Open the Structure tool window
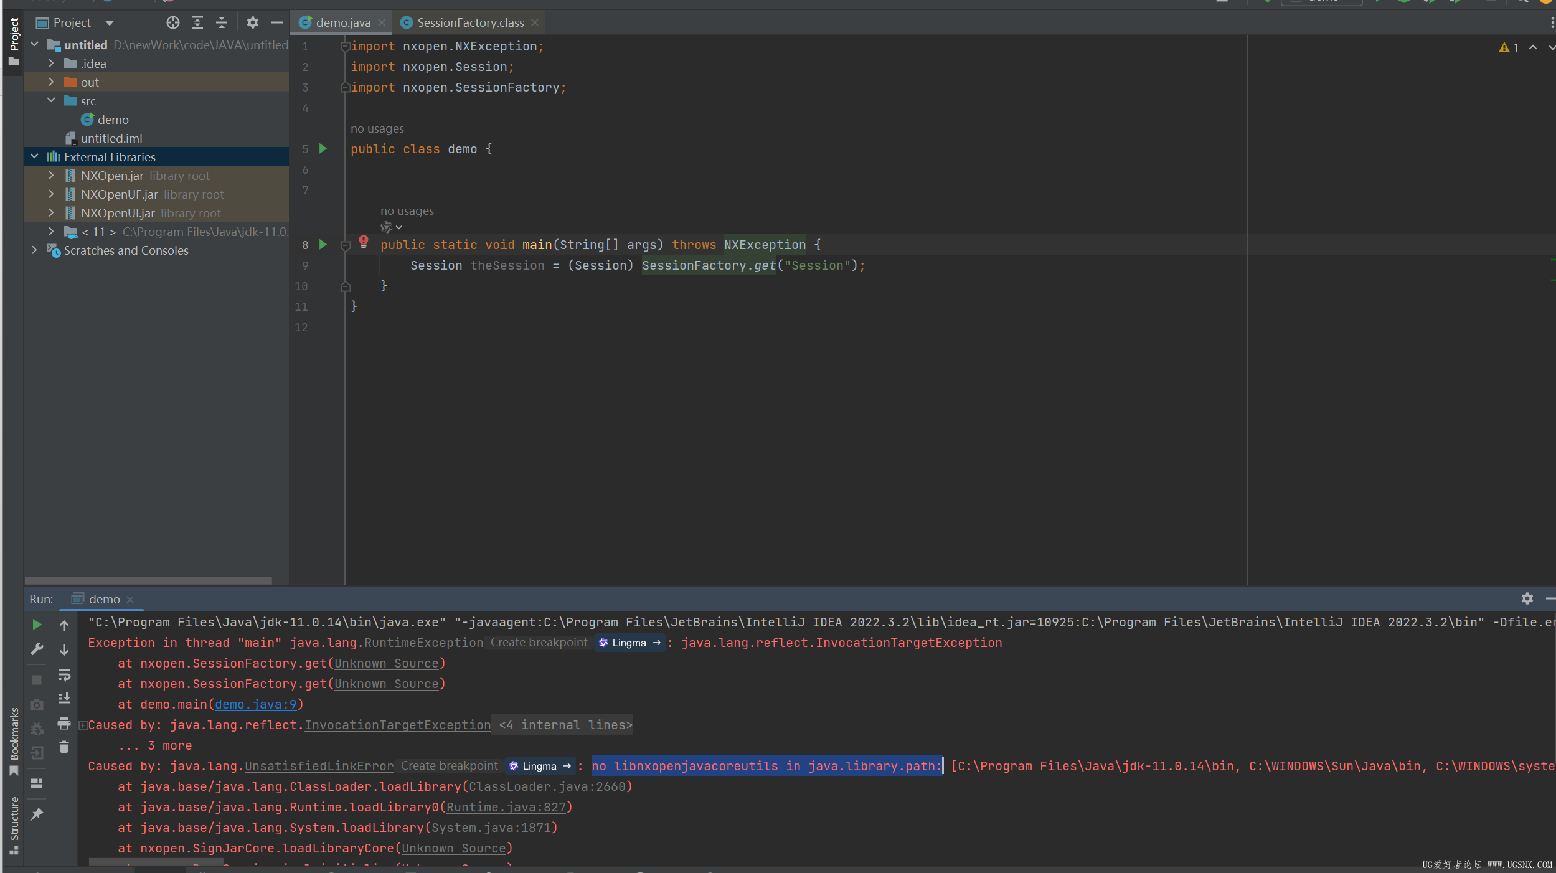The image size is (1556, 873). (14, 825)
